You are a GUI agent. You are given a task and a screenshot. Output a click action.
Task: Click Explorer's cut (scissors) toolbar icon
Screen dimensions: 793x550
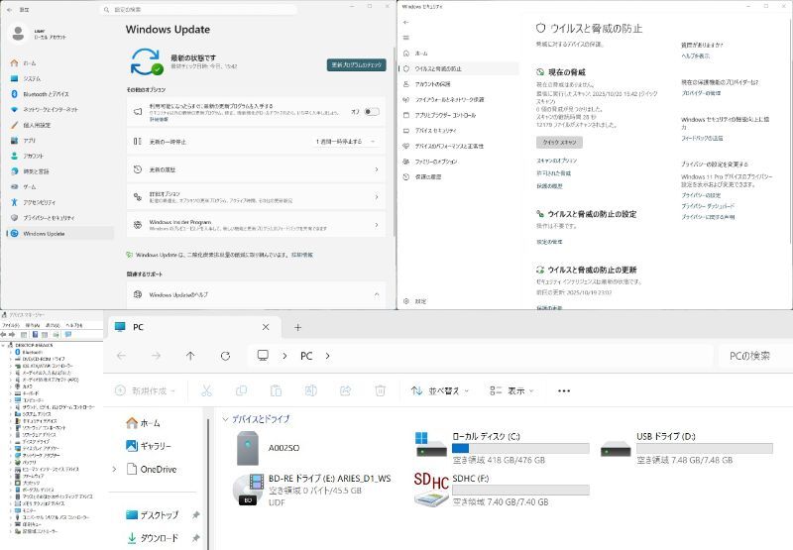pyautogui.click(x=206, y=390)
